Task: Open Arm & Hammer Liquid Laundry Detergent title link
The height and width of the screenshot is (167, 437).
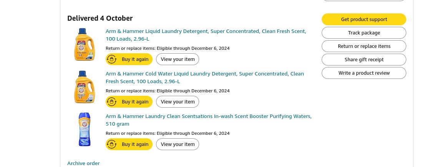Action: click(x=206, y=35)
